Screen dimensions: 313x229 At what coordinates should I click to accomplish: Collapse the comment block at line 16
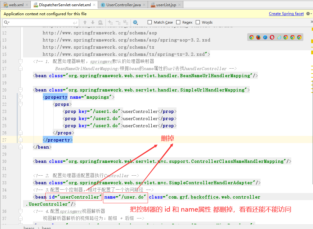[20, 61]
